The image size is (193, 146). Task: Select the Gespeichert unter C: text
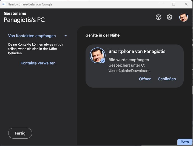(127, 65)
